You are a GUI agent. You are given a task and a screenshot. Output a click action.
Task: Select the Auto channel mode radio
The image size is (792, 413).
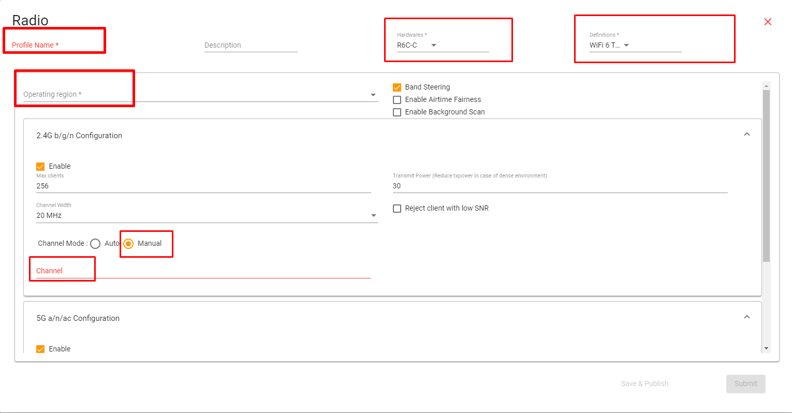point(95,244)
